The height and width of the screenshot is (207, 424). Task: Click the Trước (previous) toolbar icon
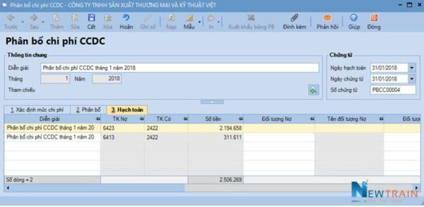click(x=11, y=18)
